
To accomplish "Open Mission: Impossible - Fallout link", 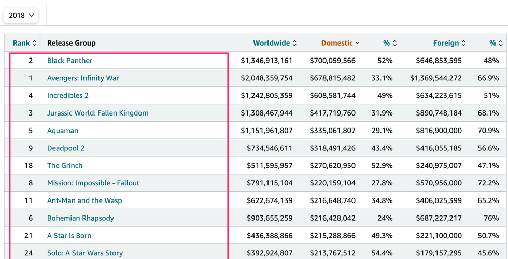I will (93, 183).
